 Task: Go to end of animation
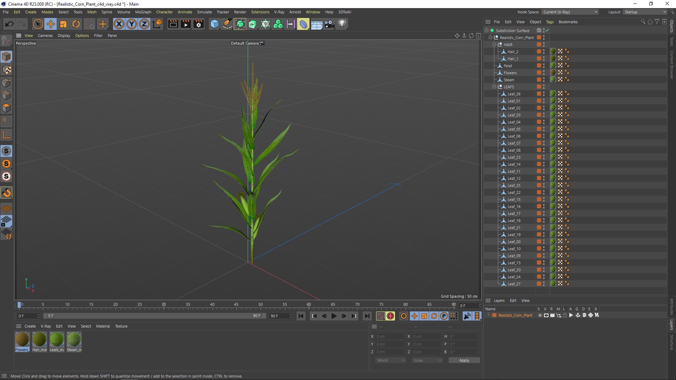point(367,316)
